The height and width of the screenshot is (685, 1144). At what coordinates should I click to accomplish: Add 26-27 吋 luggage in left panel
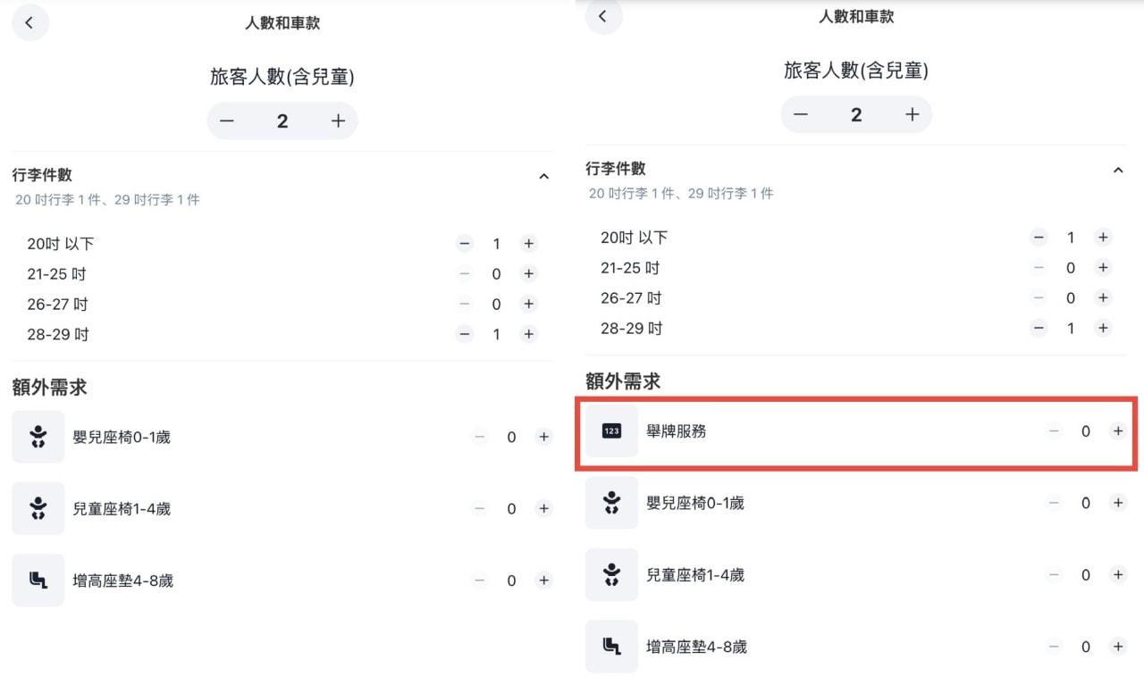[x=528, y=304]
